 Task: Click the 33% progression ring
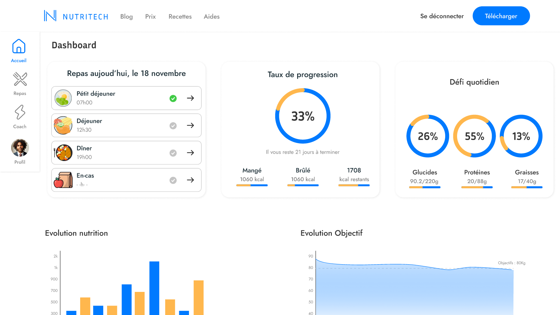[303, 116]
